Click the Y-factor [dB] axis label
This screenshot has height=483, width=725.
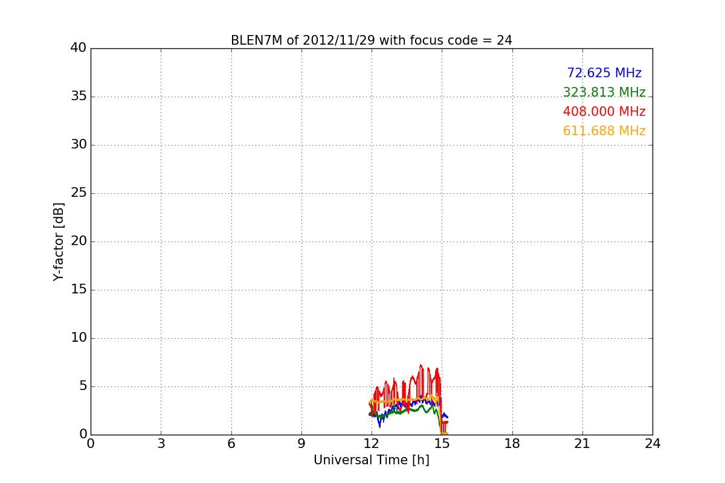tap(58, 241)
